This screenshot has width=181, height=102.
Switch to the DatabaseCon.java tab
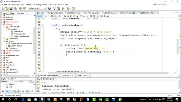tap(75, 13)
